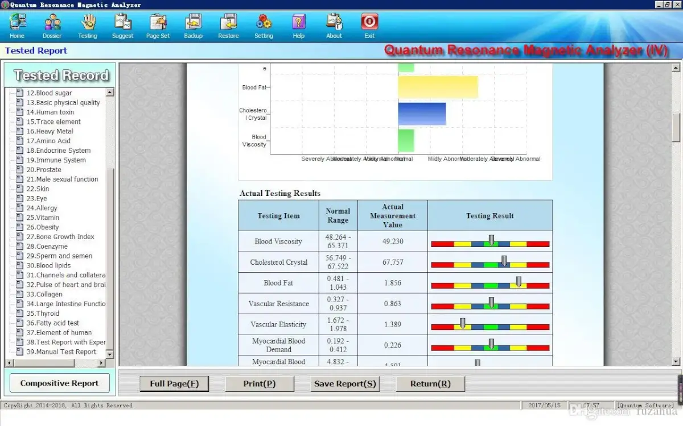The height and width of the screenshot is (426, 683).
Task: Select the Suggest toolbar icon
Action: coord(122,23)
